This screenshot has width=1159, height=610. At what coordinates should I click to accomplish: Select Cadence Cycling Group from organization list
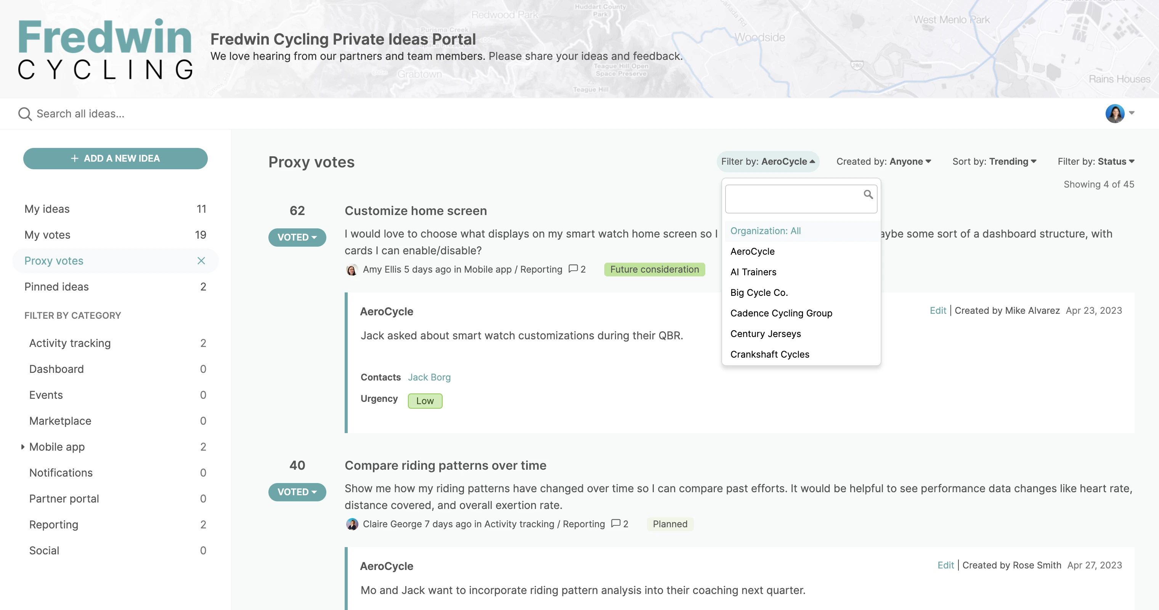[781, 313]
